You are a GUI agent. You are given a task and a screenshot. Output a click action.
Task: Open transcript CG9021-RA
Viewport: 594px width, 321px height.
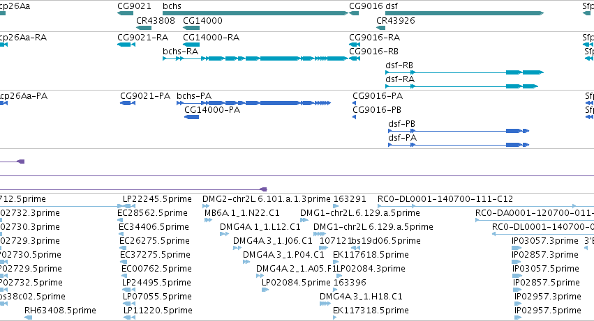tap(143, 38)
